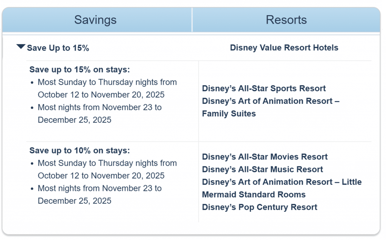This screenshot has width=386, height=240.
Task: Open Art of Animation Little Mermaid link
Action: pos(282,188)
